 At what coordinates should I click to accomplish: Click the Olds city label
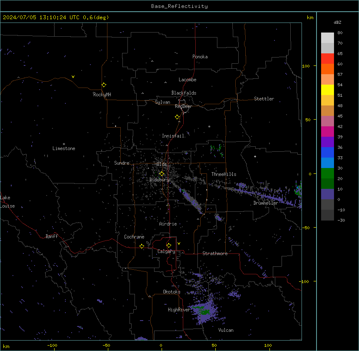click(162, 164)
